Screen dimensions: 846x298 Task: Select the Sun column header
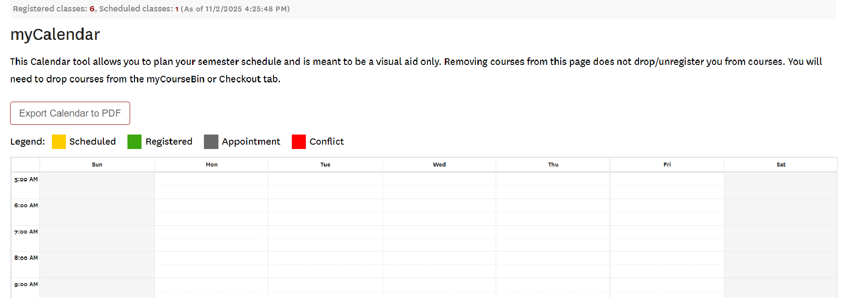(x=97, y=164)
